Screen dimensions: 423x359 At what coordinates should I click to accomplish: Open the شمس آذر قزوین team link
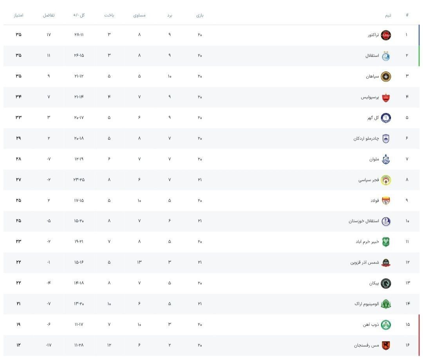click(364, 262)
